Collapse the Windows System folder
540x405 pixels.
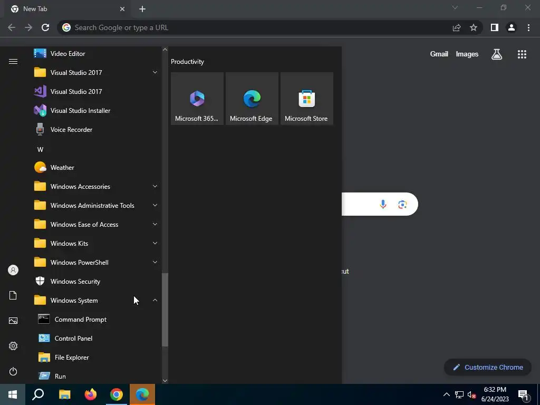pyautogui.click(x=95, y=300)
